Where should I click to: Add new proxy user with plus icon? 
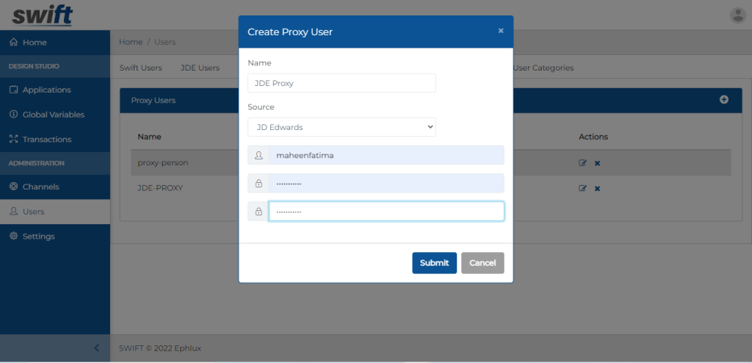tap(724, 100)
